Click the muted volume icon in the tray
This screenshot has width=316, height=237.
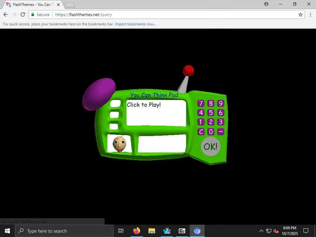[x=276, y=231]
